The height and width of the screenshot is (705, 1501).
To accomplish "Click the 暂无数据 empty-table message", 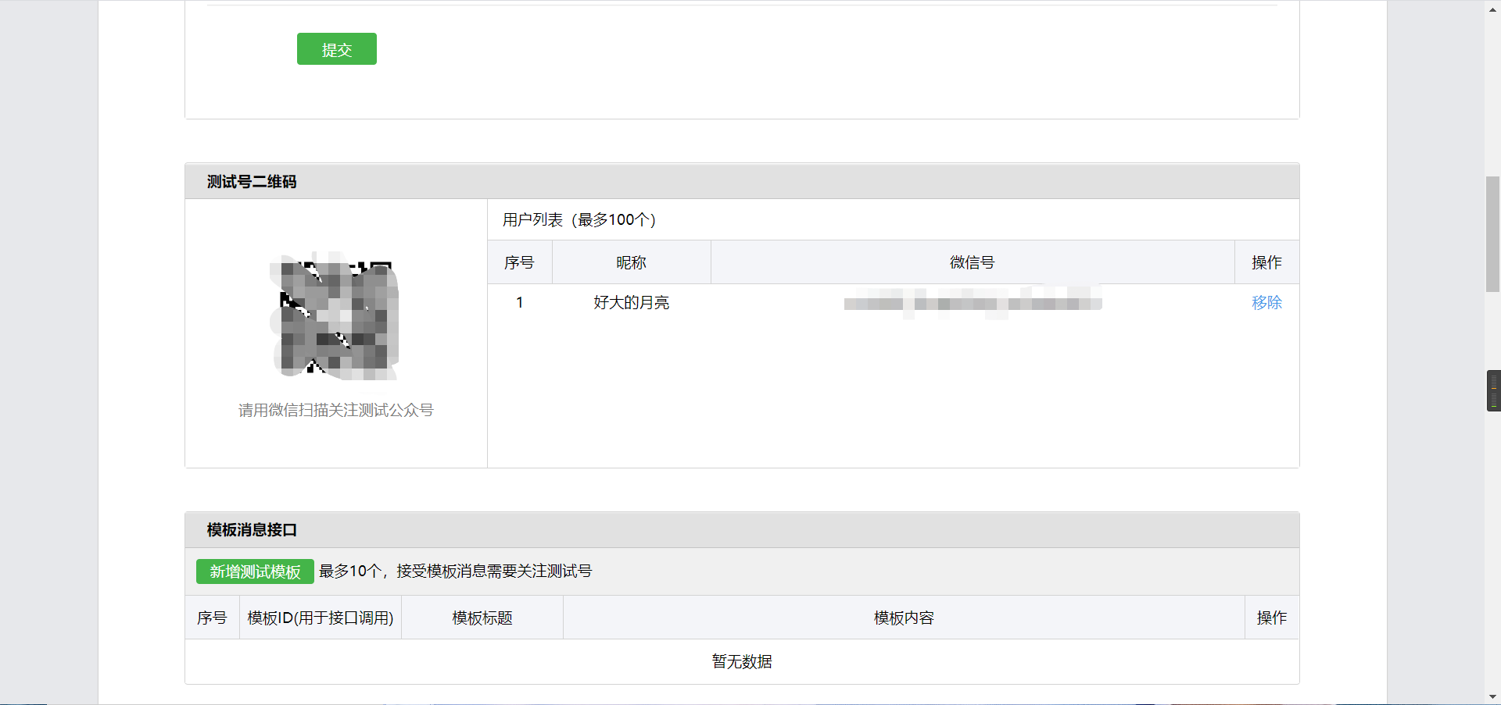I will (742, 661).
